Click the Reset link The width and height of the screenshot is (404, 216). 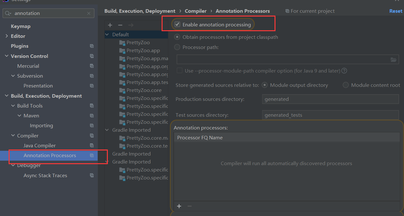pyautogui.click(x=396, y=11)
